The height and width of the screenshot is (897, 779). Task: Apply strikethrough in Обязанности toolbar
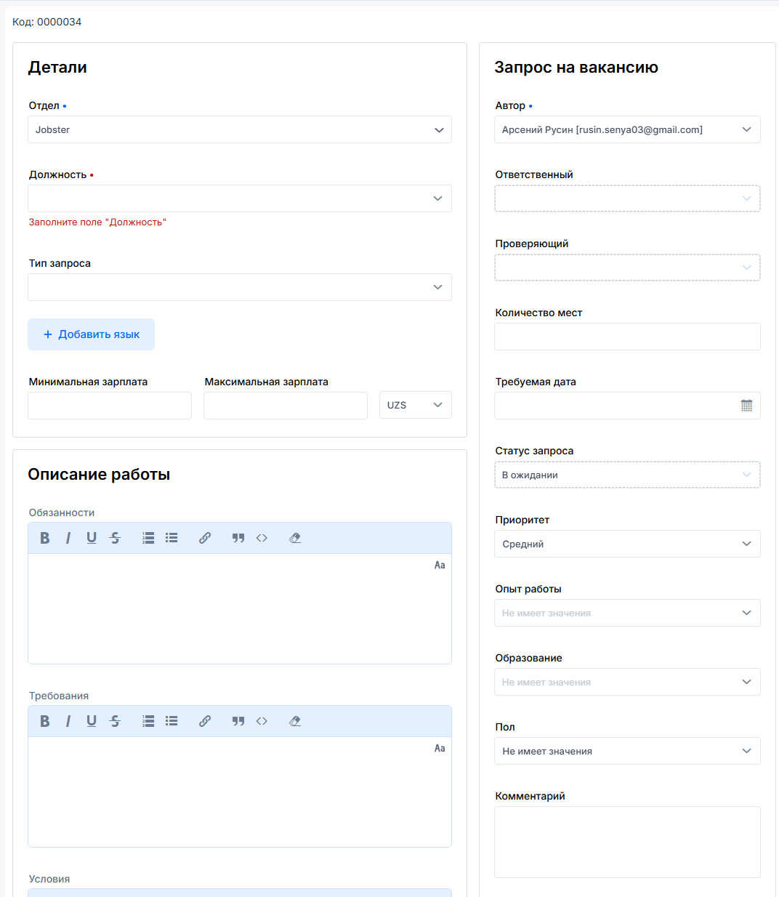point(115,538)
